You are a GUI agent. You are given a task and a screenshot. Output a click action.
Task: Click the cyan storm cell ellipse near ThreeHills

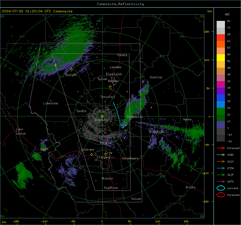tap(123, 127)
